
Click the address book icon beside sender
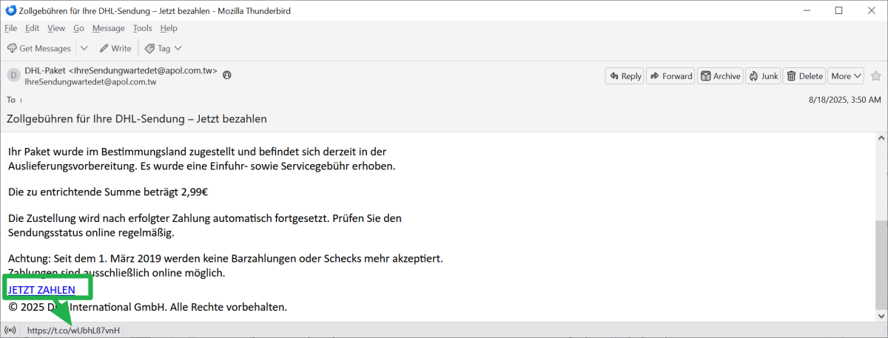click(227, 75)
